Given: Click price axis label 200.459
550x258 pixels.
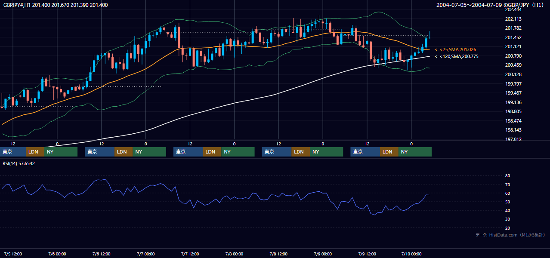Looking at the screenshot, I should click(x=513, y=65).
